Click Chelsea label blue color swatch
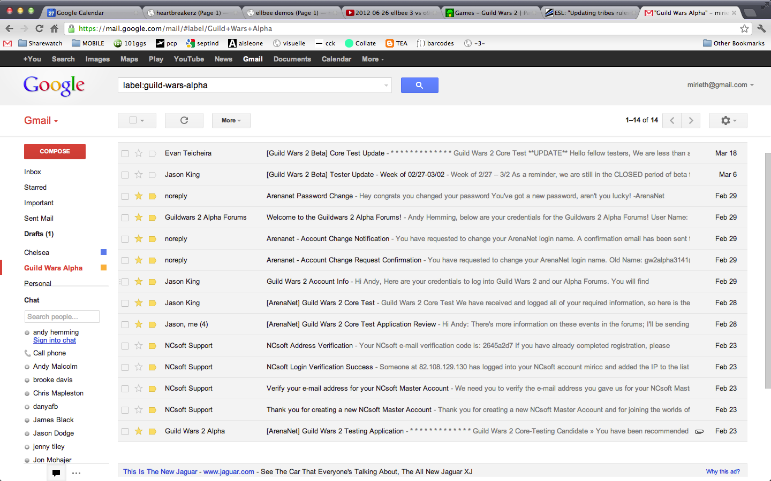The height and width of the screenshot is (481, 771). 104,252
